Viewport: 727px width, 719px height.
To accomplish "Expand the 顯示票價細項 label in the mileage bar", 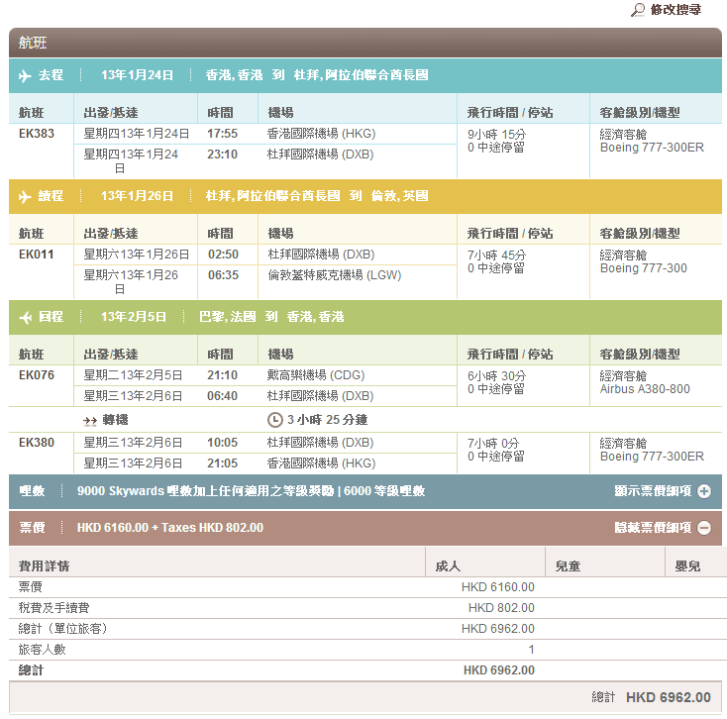I will click(x=652, y=491).
